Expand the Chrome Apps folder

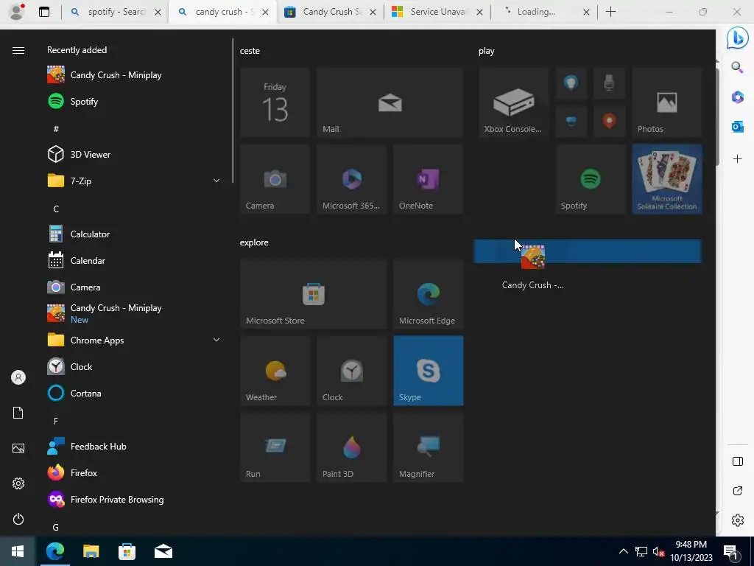point(135,340)
